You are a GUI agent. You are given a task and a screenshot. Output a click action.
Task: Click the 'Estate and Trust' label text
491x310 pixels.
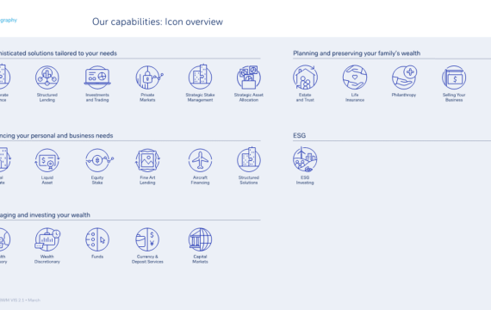point(305,97)
